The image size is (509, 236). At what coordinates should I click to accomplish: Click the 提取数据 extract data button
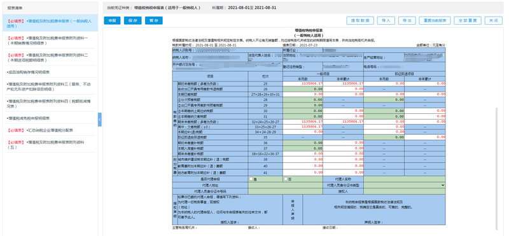pyautogui.click(x=360, y=20)
